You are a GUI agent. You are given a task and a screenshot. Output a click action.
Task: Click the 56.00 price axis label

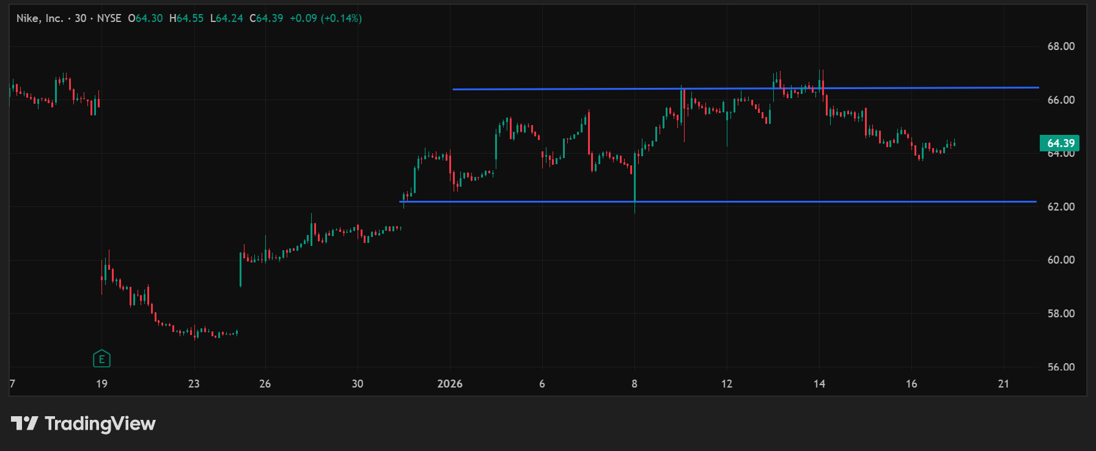1061,367
